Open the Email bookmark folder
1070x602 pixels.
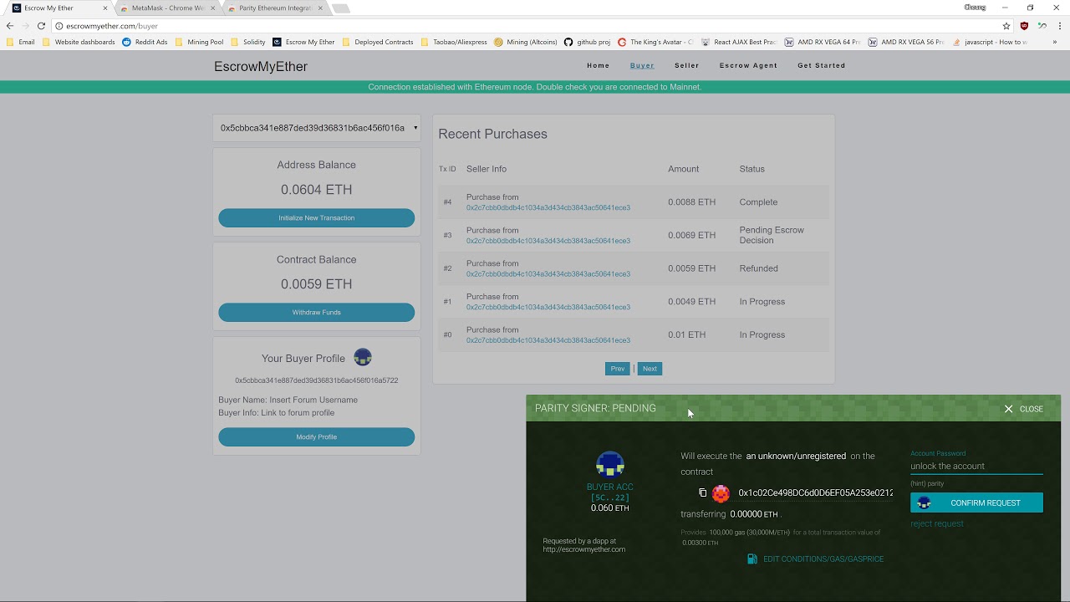(21, 42)
